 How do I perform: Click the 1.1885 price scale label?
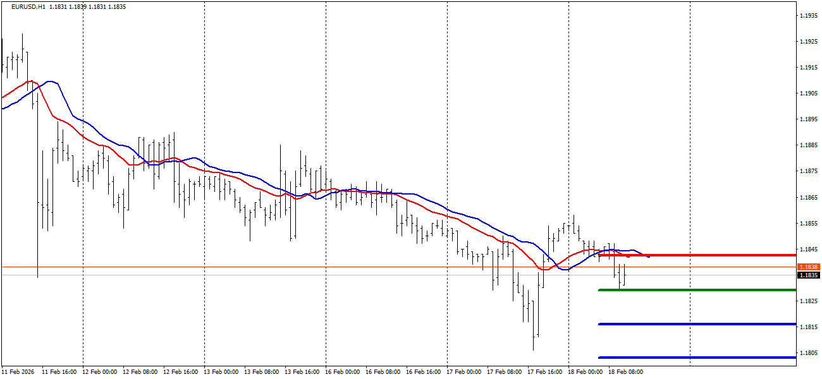click(809, 145)
